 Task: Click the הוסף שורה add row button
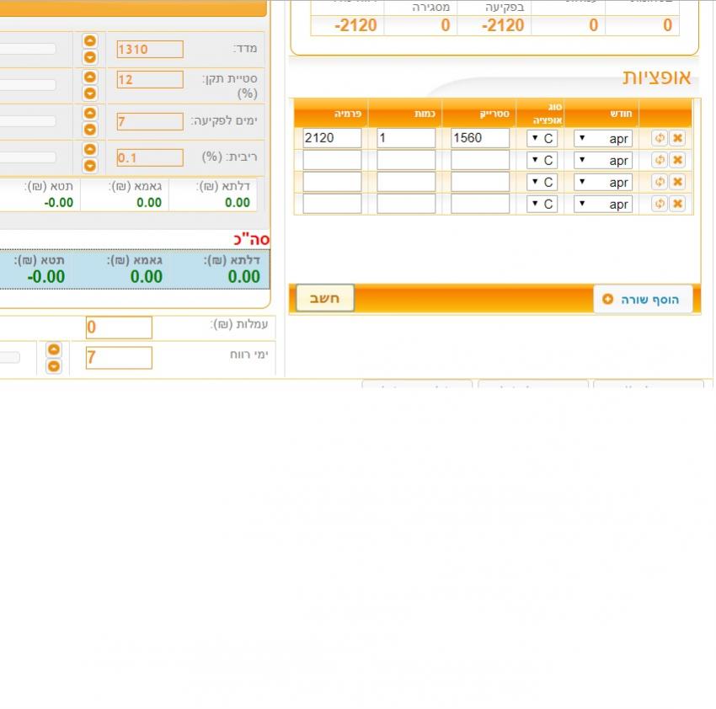[x=643, y=299]
